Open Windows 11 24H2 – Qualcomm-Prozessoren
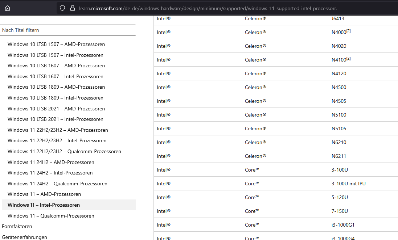398x240 pixels. [x=57, y=184]
